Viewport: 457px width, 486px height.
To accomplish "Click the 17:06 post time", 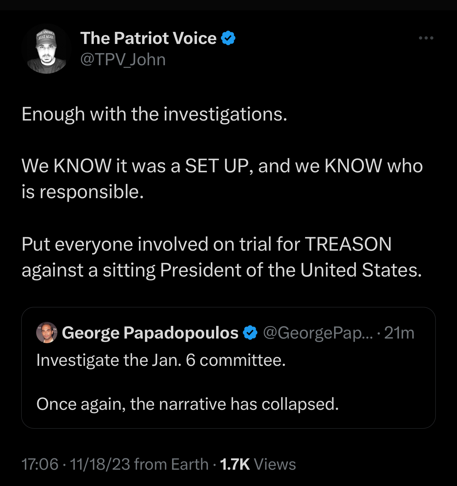I will pos(40,464).
